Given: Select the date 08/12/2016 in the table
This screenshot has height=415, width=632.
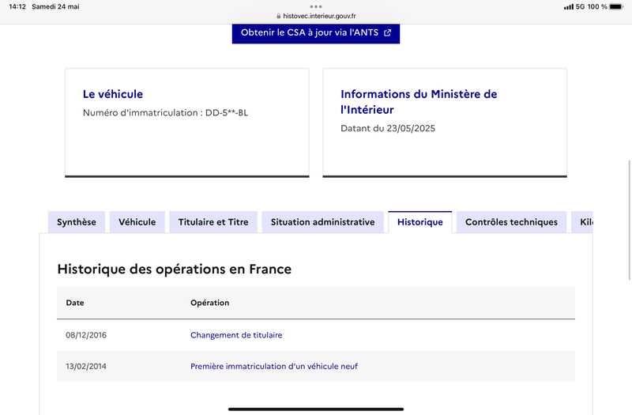Looking at the screenshot, I should (86, 335).
